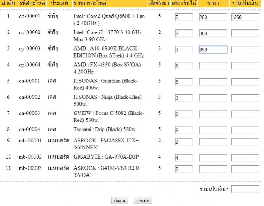Click the ตรวจรับได้ column header
The width and height of the screenshot is (264, 206).
pyautogui.click(x=184, y=3)
